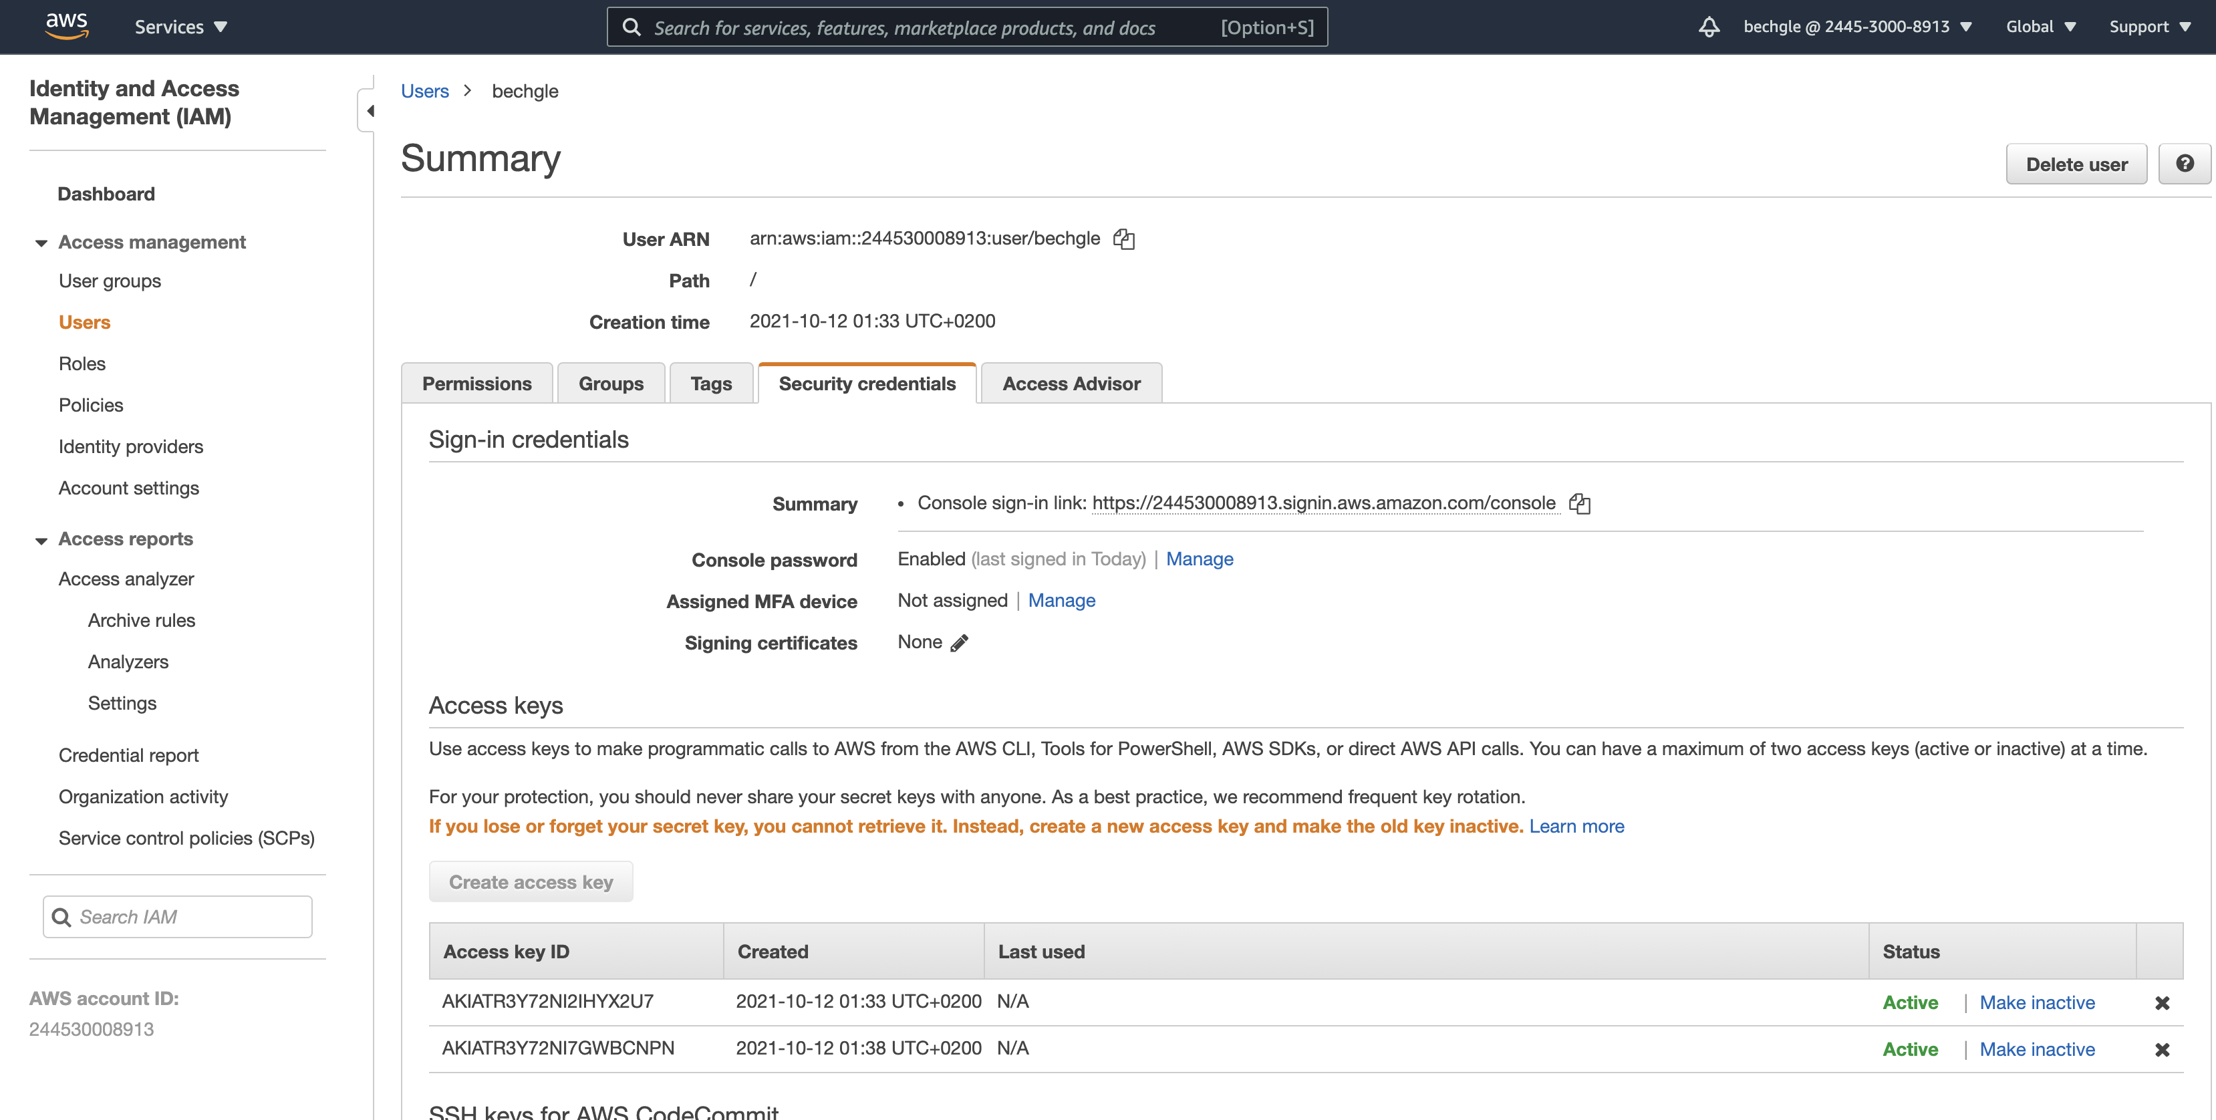
Task: Click the User ARN value text
Action: coord(925,239)
